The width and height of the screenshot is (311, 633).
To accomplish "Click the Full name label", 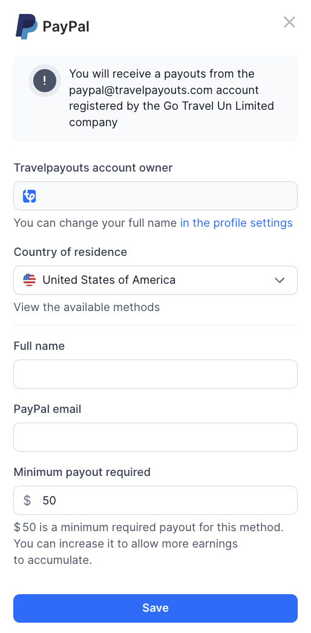I will pos(39,346).
